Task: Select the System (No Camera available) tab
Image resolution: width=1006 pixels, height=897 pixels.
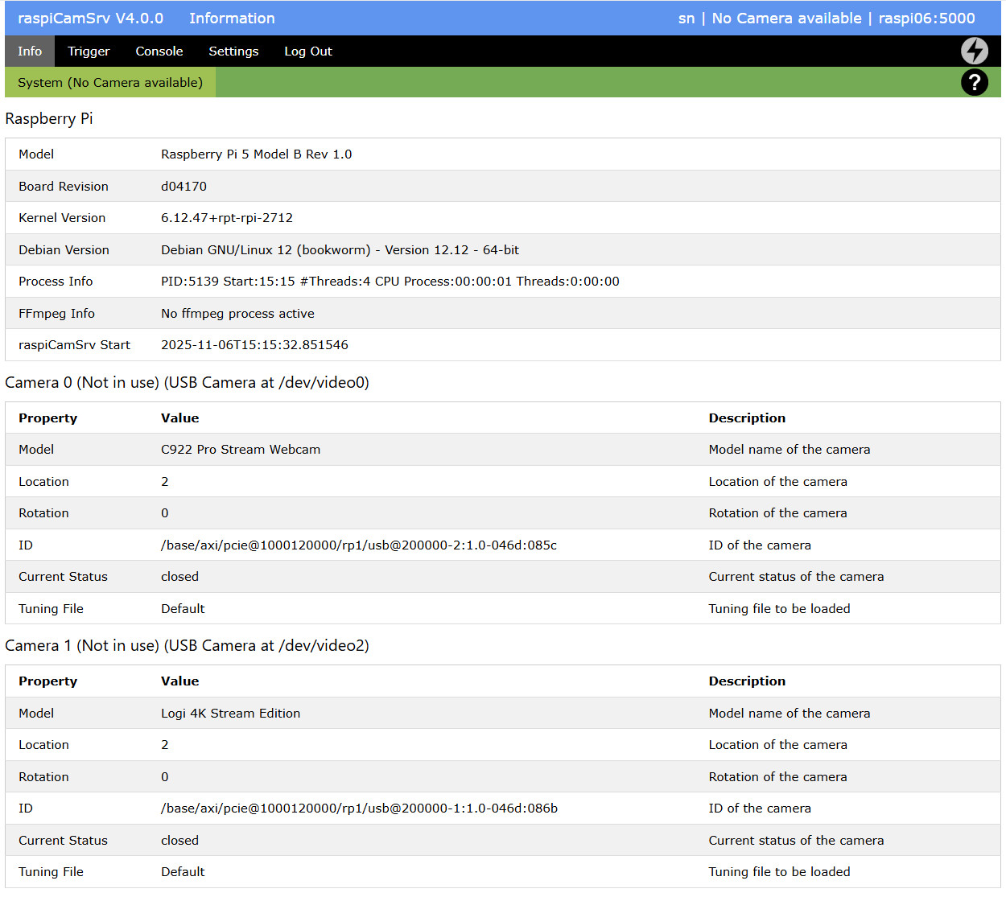Action: tap(110, 82)
